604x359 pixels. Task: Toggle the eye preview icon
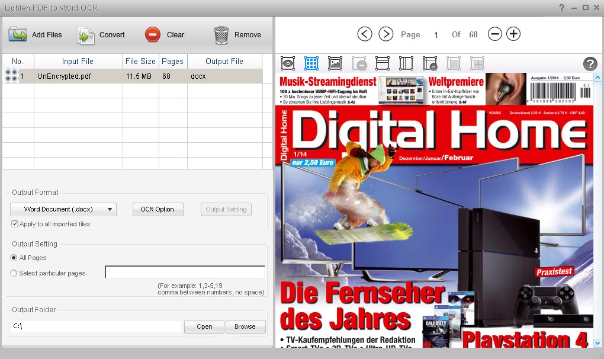coord(288,63)
